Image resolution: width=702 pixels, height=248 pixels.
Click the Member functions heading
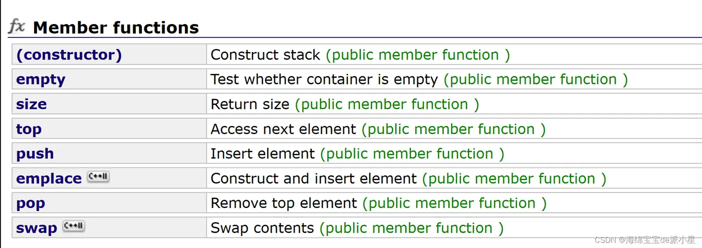click(116, 27)
